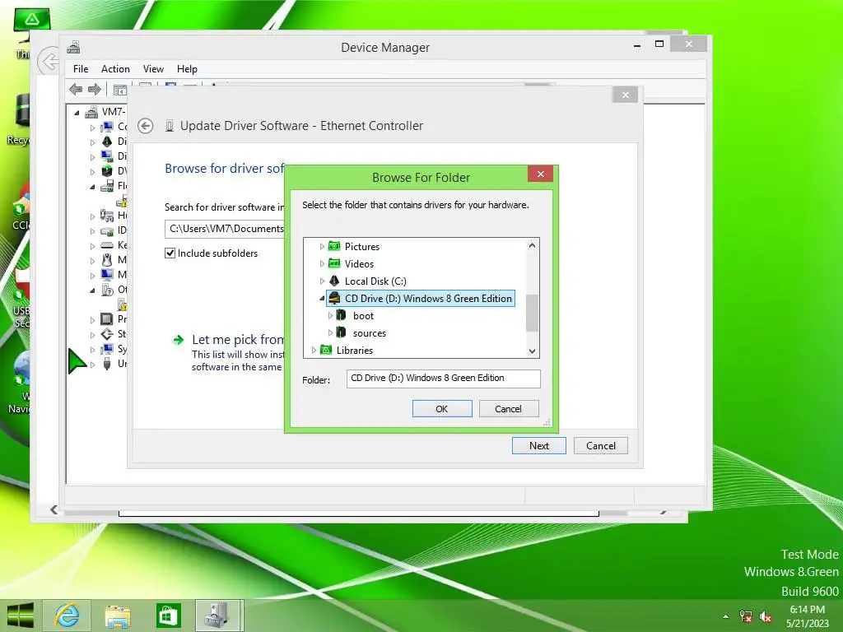Click the Libraries icon in folder tree
The image size is (843, 632).
pyautogui.click(x=326, y=350)
